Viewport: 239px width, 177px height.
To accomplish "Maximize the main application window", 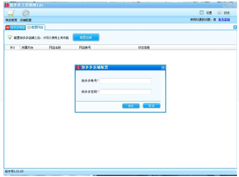I will pos(230,6).
